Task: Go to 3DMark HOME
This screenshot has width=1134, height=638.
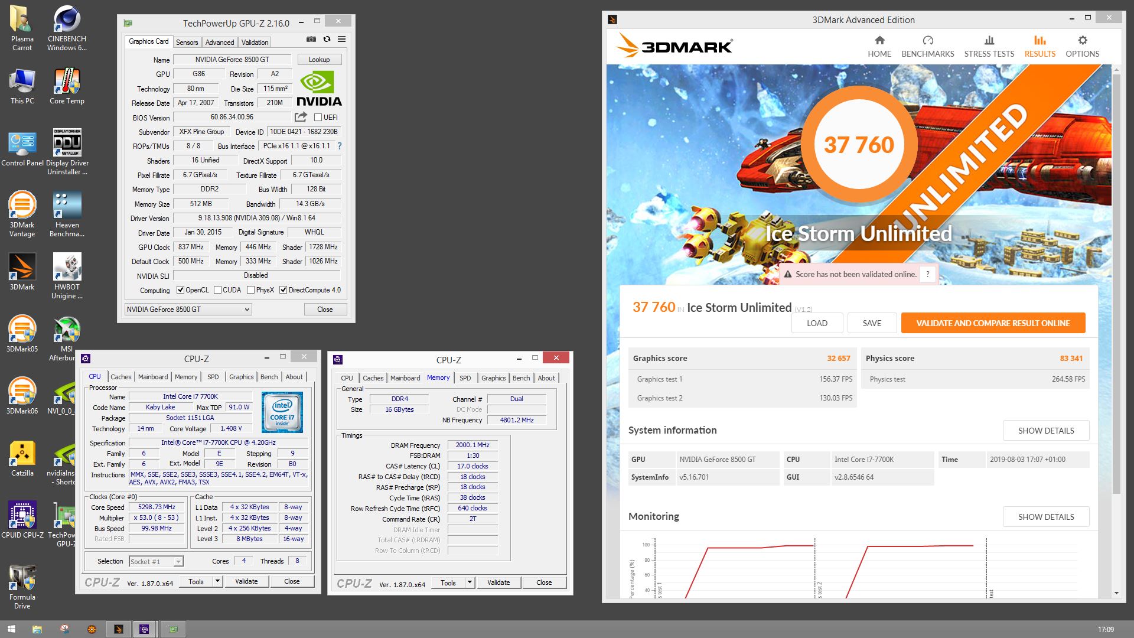Action: (x=879, y=47)
